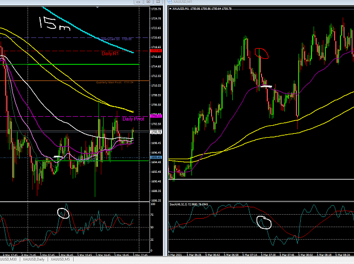The height and width of the screenshot is (264, 354).
Task: Close the 15m chart window
Action: pos(158,2)
